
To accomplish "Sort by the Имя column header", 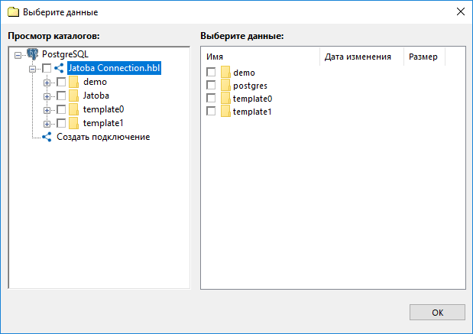I will tap(261, 57).
